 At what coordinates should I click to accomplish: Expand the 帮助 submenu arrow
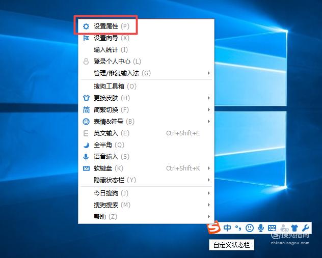(209, 217)
